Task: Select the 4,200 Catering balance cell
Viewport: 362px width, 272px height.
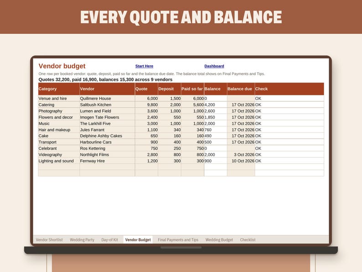Action: [x=216, y=105]
